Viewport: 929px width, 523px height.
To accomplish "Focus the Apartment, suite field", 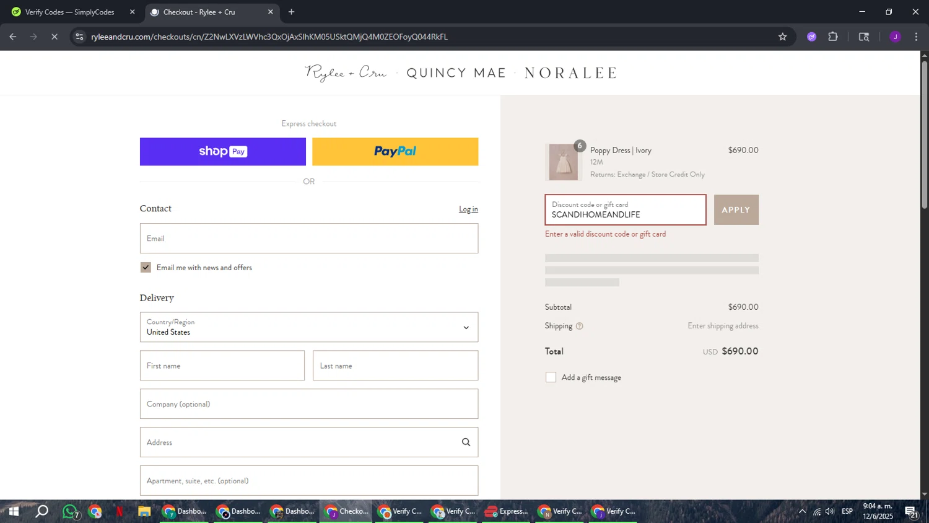I will 309,481.
